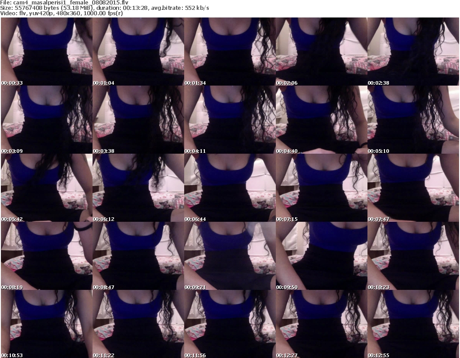Select the thumbnail stamped 00:08:47
Image resolution: width=460 pixels, height=358 pixels.
point(138,256)
